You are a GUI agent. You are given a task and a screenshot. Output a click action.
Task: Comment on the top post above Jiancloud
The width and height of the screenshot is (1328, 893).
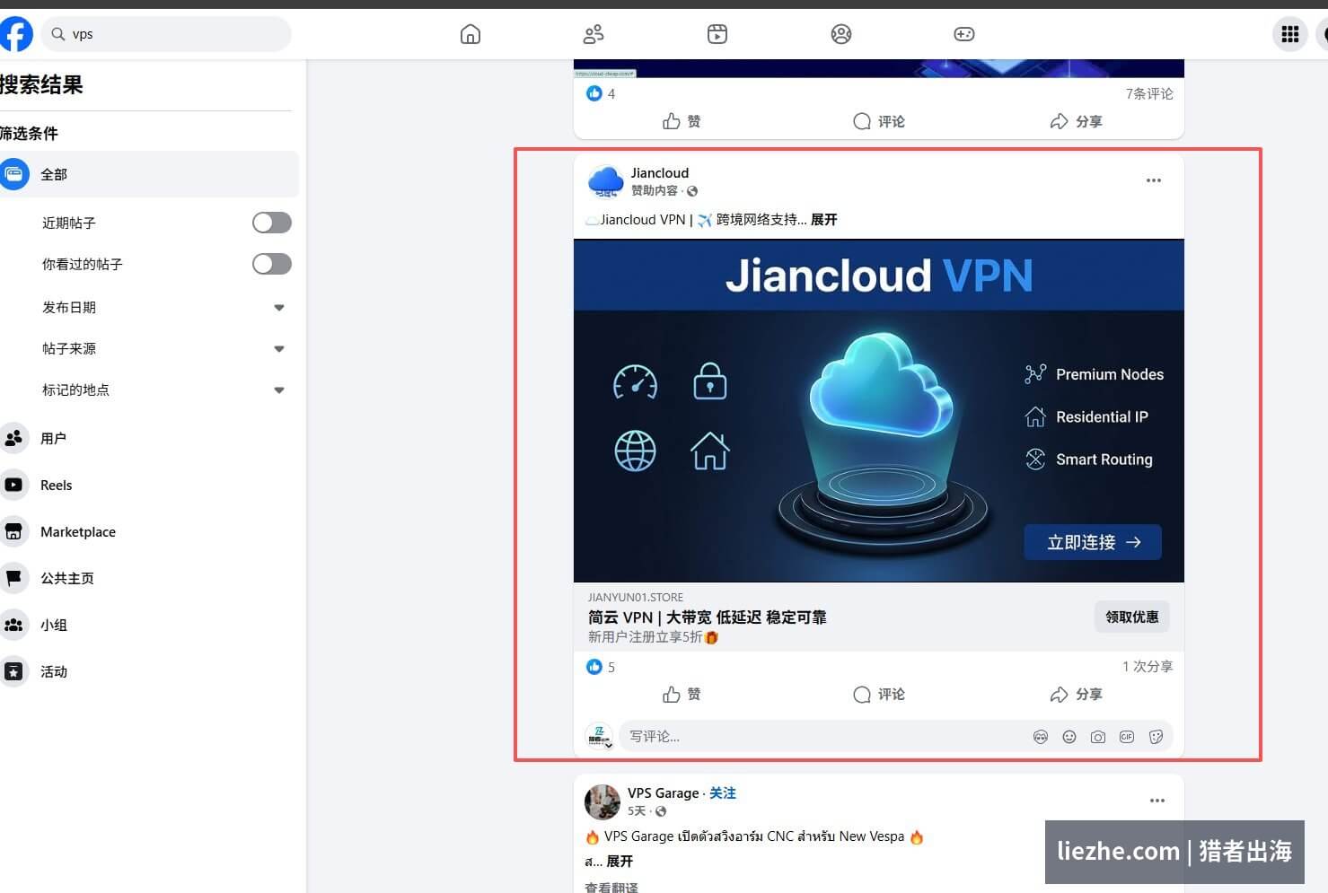click(879, 121)
